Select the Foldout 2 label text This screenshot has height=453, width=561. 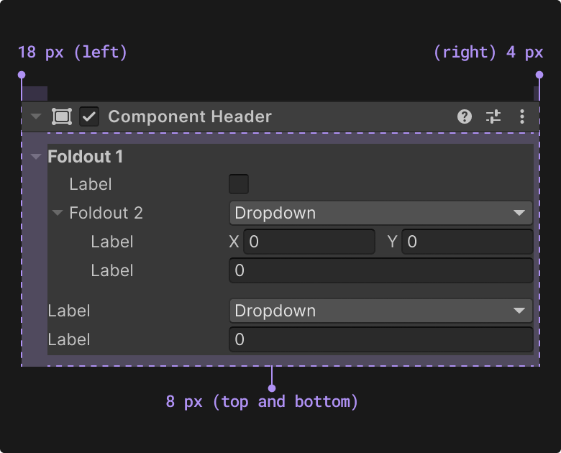106,213
